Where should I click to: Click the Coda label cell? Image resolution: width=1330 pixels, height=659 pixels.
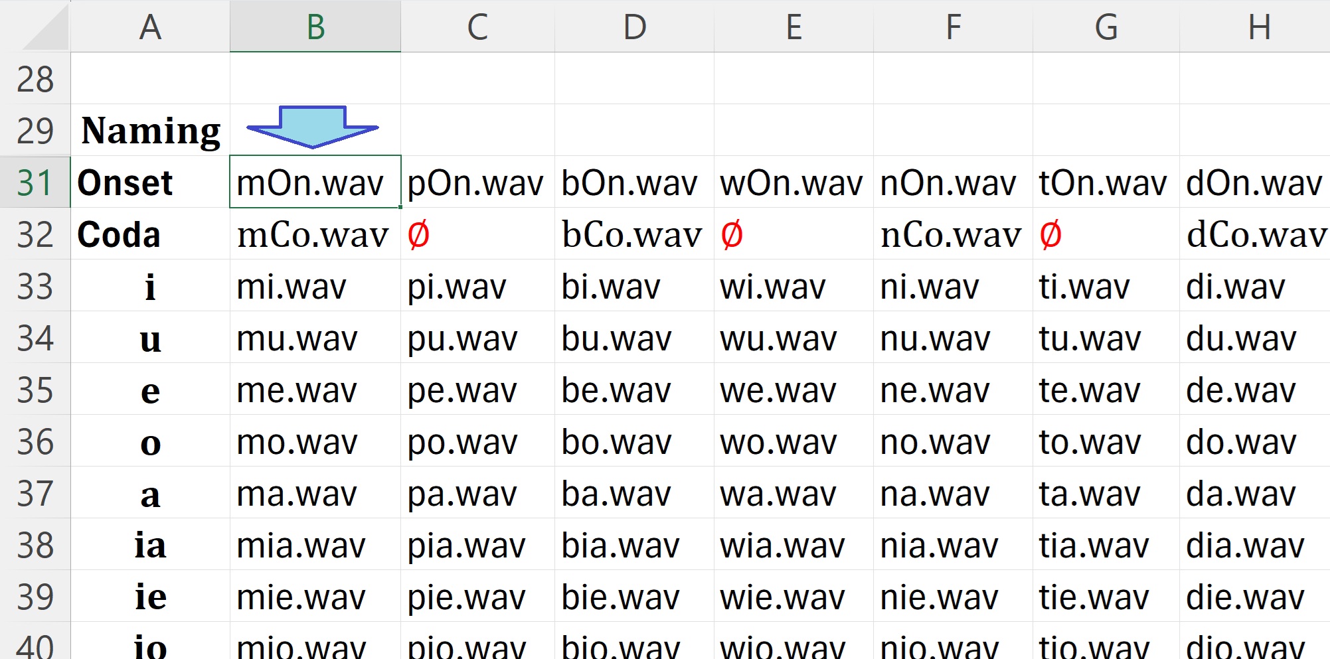coord(149,234)
